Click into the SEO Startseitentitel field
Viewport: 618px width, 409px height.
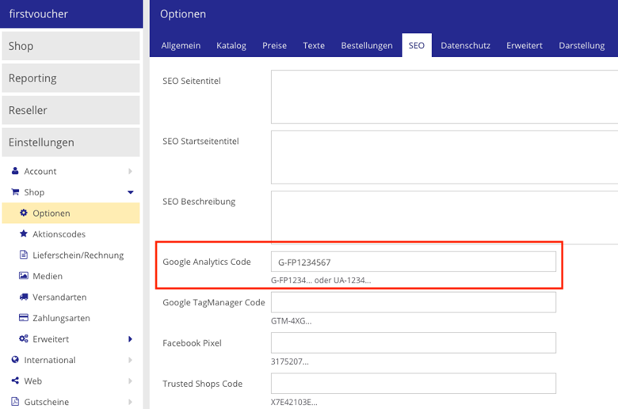click(444, 157)
